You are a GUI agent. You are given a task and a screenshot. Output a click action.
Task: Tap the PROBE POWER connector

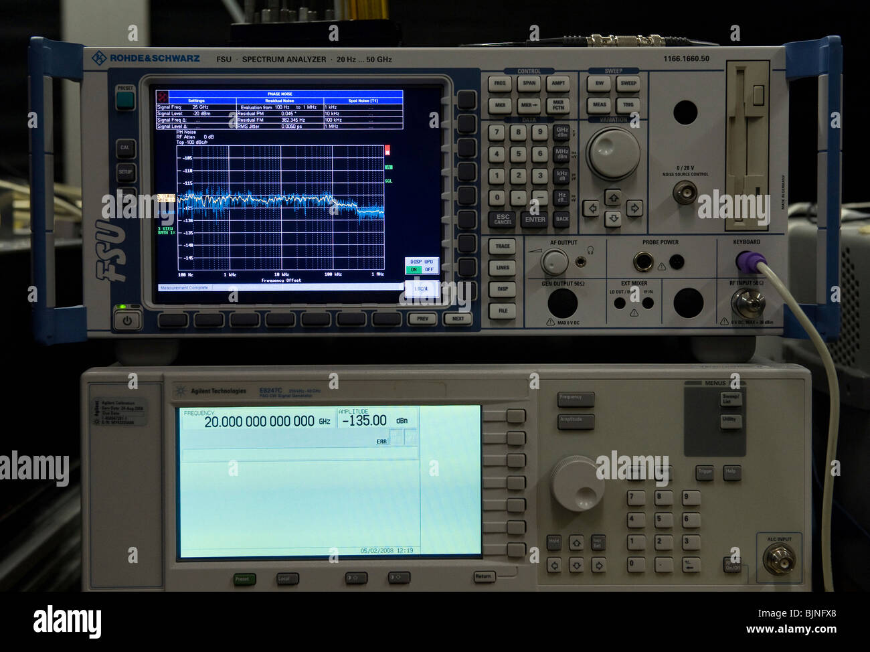click(643, 262)
